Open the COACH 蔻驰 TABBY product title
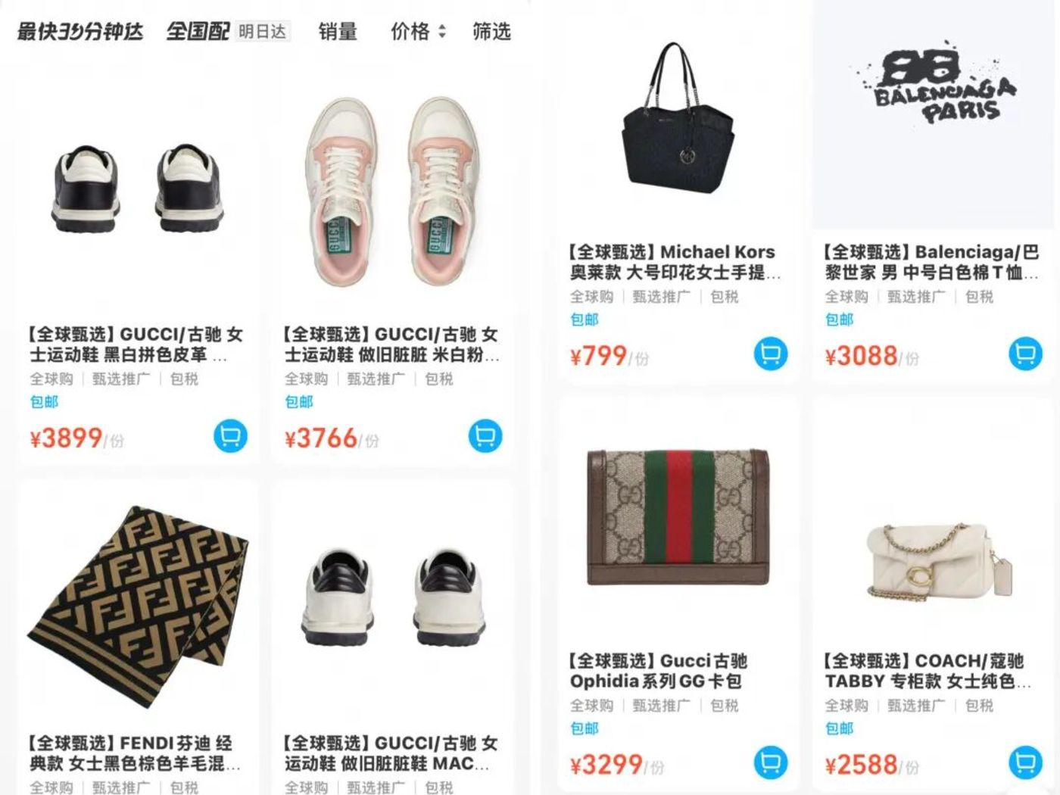This screenshot has height=795, width=1060. point(928,671)
